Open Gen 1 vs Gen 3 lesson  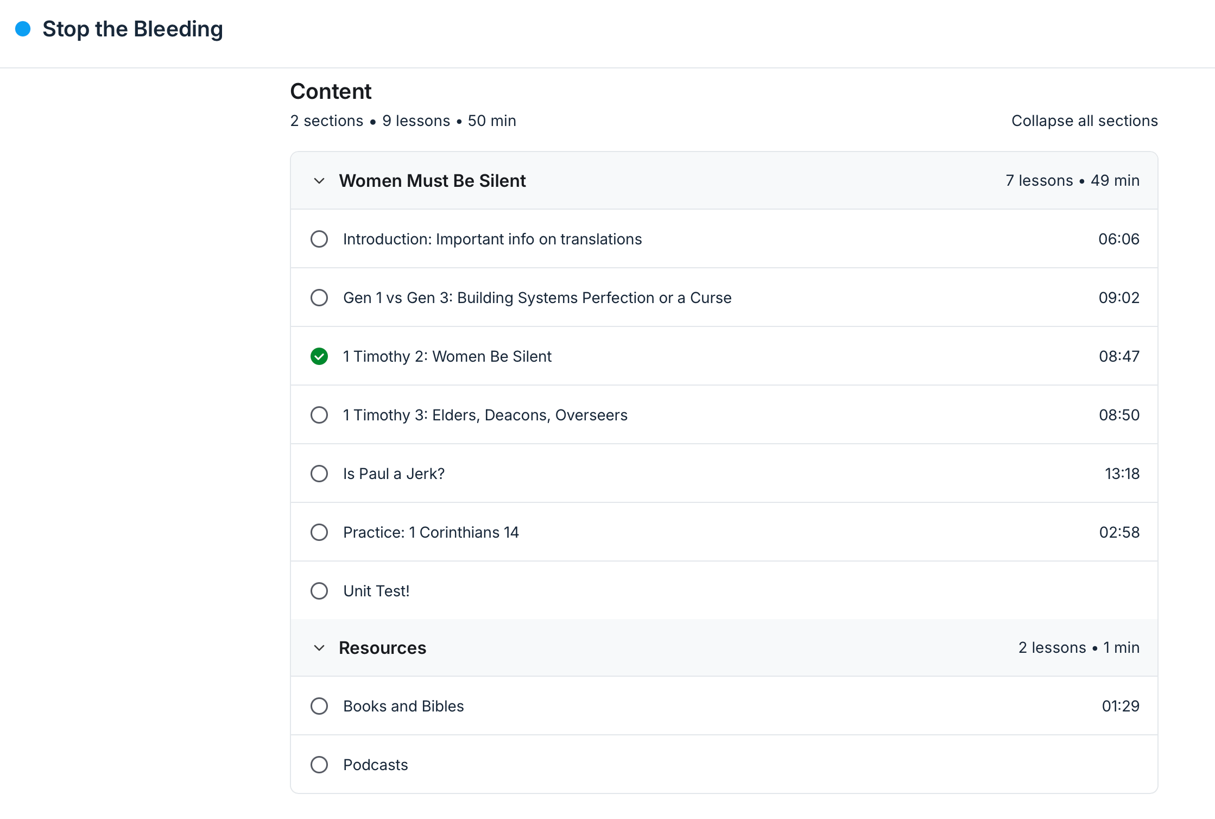537,298
